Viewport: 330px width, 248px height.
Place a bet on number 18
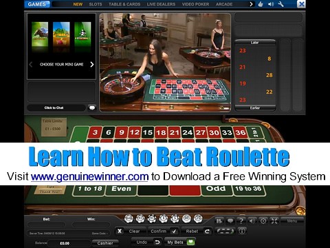click(x=161, y=132)
